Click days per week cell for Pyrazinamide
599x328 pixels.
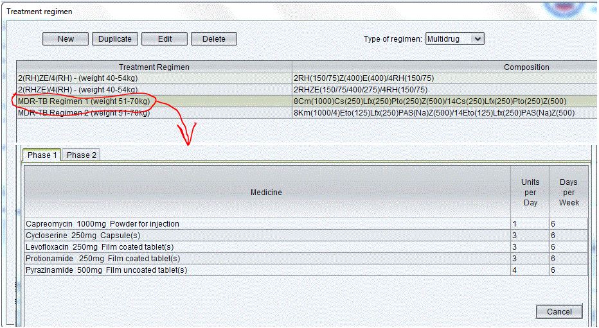(569, 270)
